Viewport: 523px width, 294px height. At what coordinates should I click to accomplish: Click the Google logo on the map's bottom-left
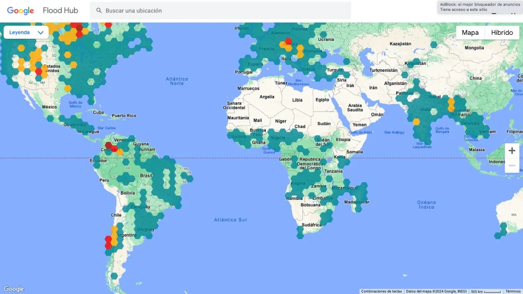coord(14,289)
